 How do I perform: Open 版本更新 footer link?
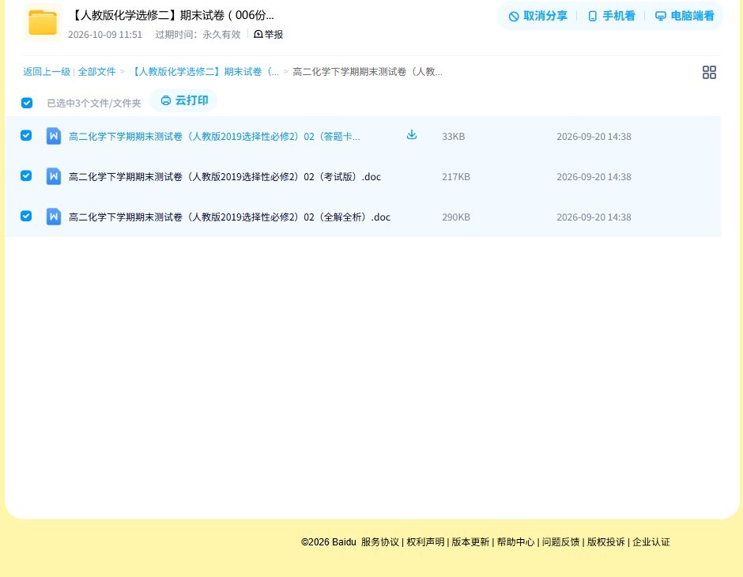(470, 542)
